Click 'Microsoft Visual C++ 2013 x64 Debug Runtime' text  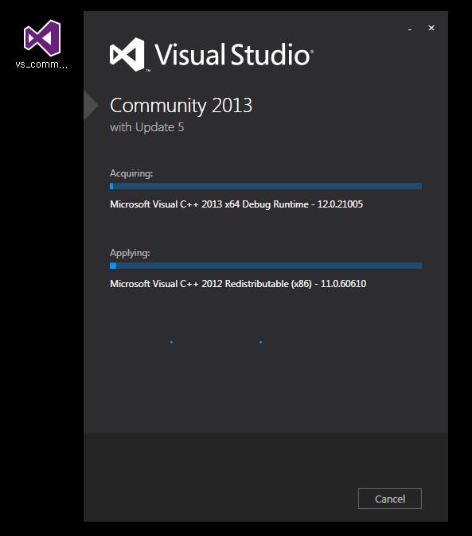(x=209, y=204)
